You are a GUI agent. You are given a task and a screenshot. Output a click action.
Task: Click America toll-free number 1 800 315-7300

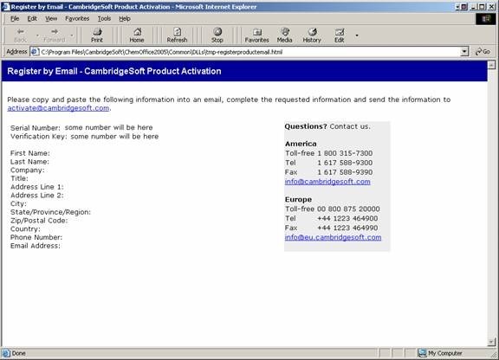[x=345, y=153]
